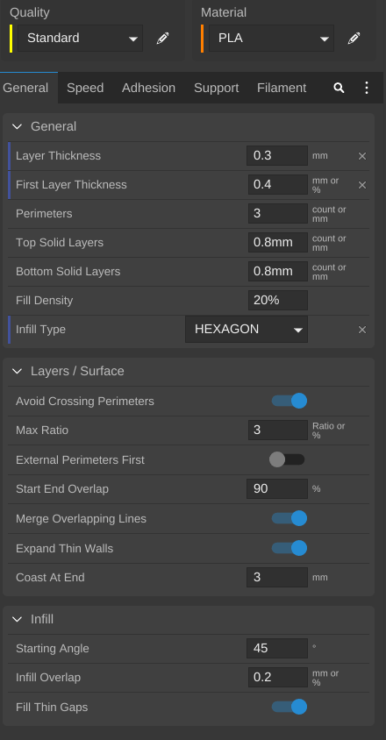The image size is (386, 740).
Task: Click the Max Ratio label
Action: [42, 430]
